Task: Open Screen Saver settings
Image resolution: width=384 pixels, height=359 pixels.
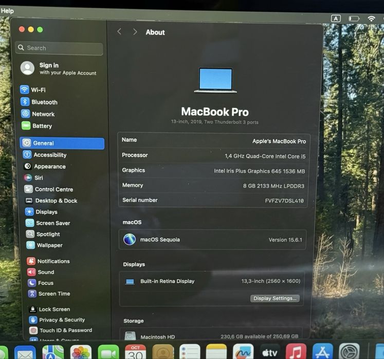Action: click(48, 223)
